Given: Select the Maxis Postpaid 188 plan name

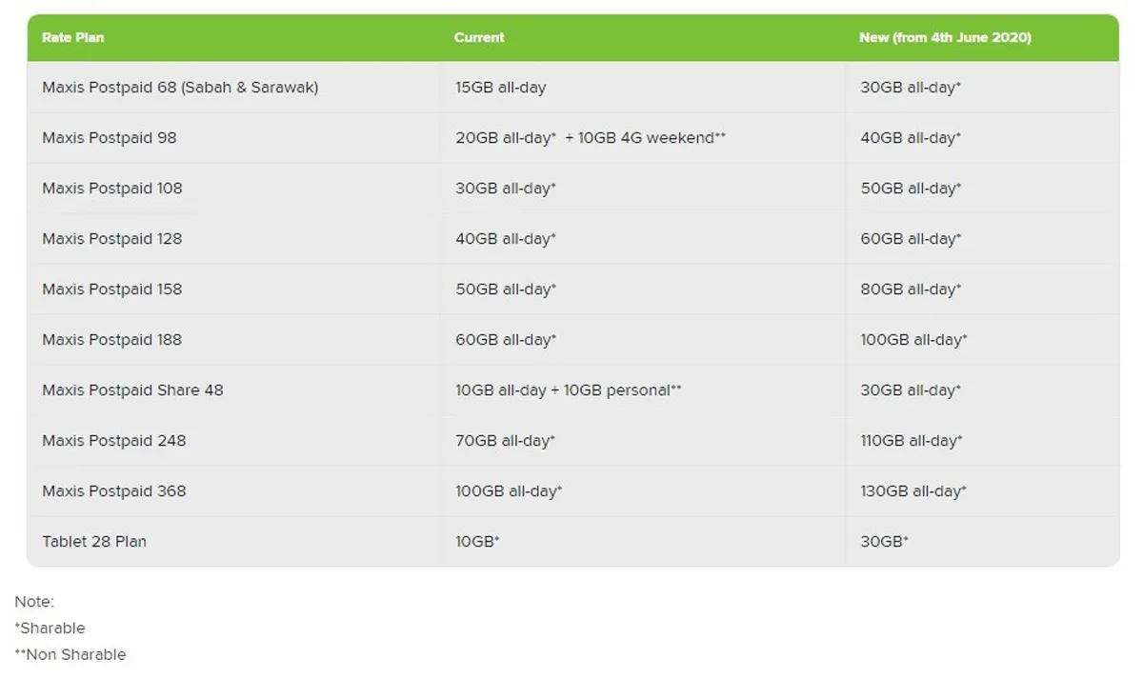Looking at the screenshot, I should (111, 340).
